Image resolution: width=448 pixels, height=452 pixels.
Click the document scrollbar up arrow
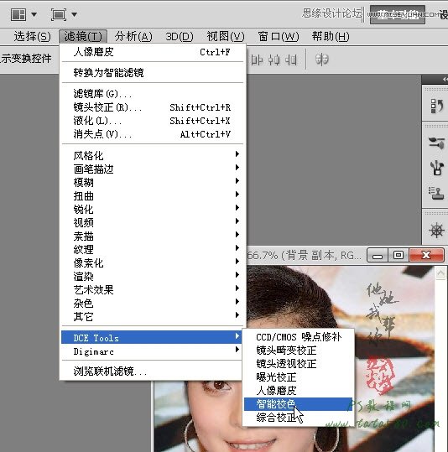pyautogui.click(x=440, y=273)
